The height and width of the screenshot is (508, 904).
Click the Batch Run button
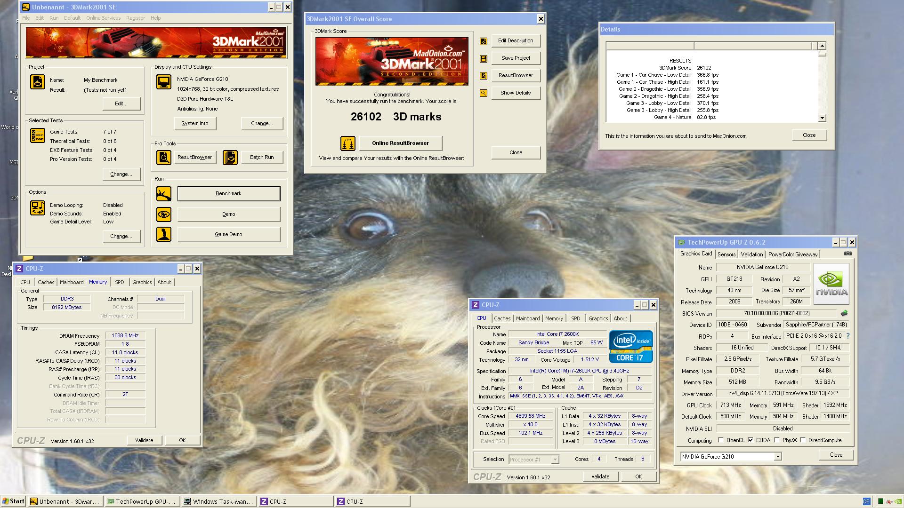262,157
